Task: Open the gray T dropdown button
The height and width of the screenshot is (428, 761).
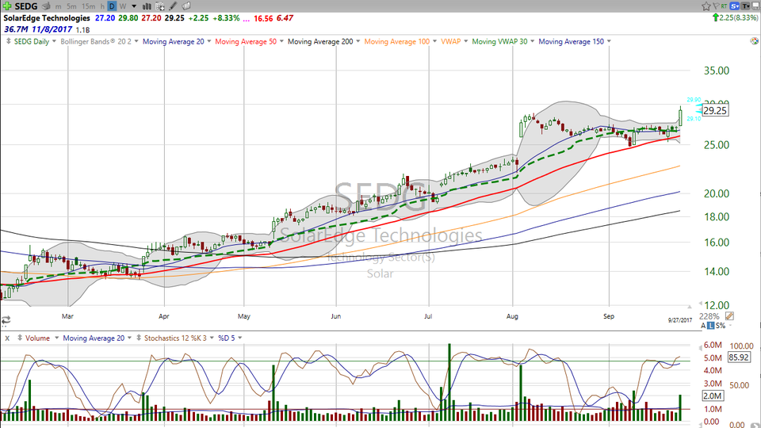Action: click(746, 6)
